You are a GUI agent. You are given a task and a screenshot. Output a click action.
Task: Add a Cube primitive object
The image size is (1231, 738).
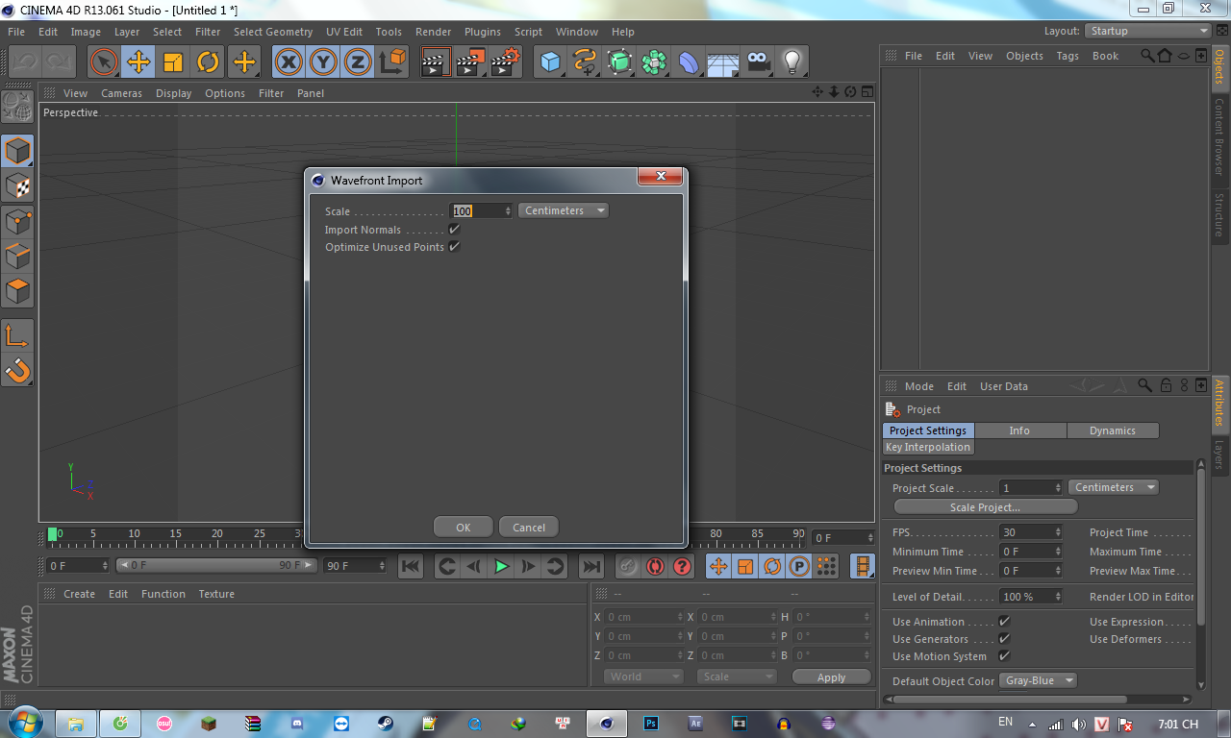(x=550, y=62)
